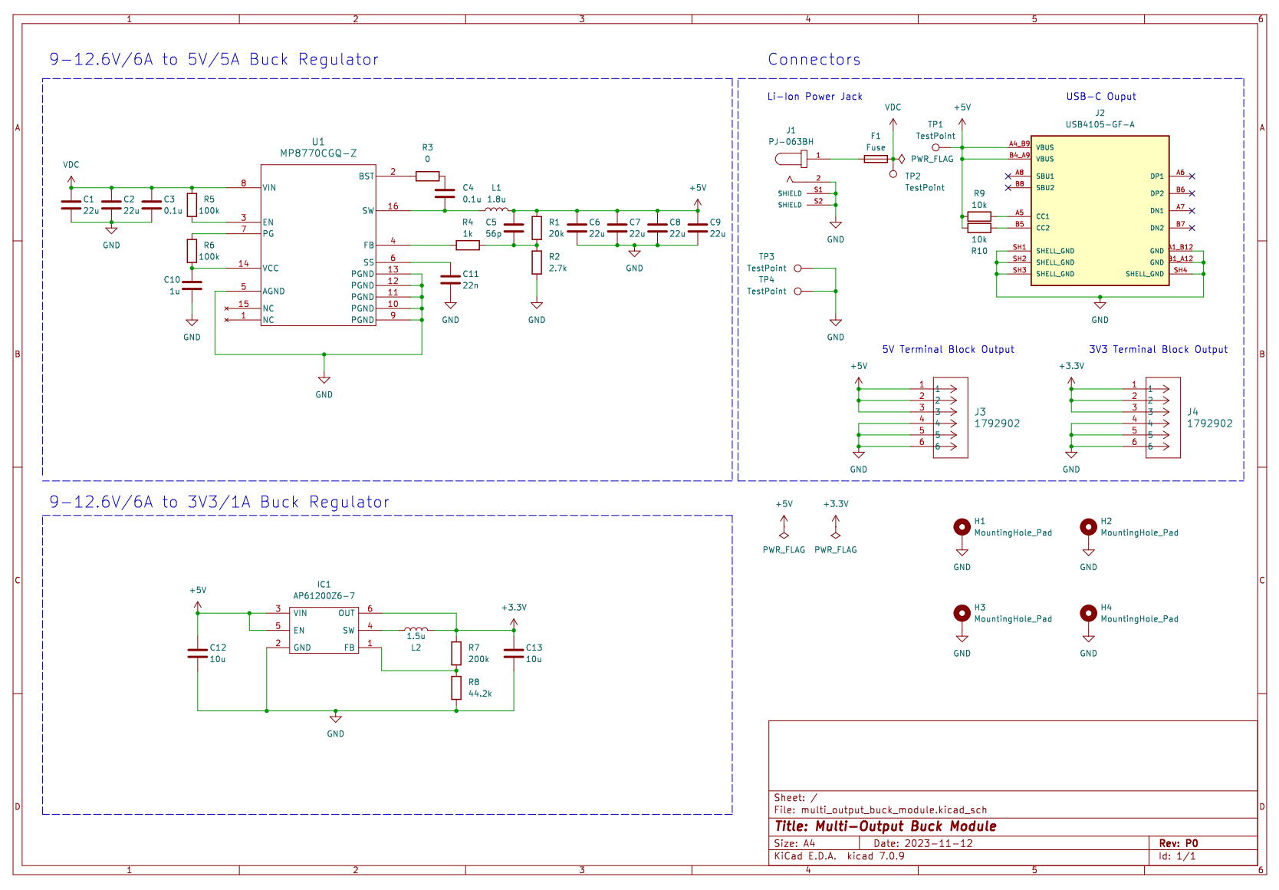
Task: Select the F1 Fuse symbol
Action: click(876, 159)
